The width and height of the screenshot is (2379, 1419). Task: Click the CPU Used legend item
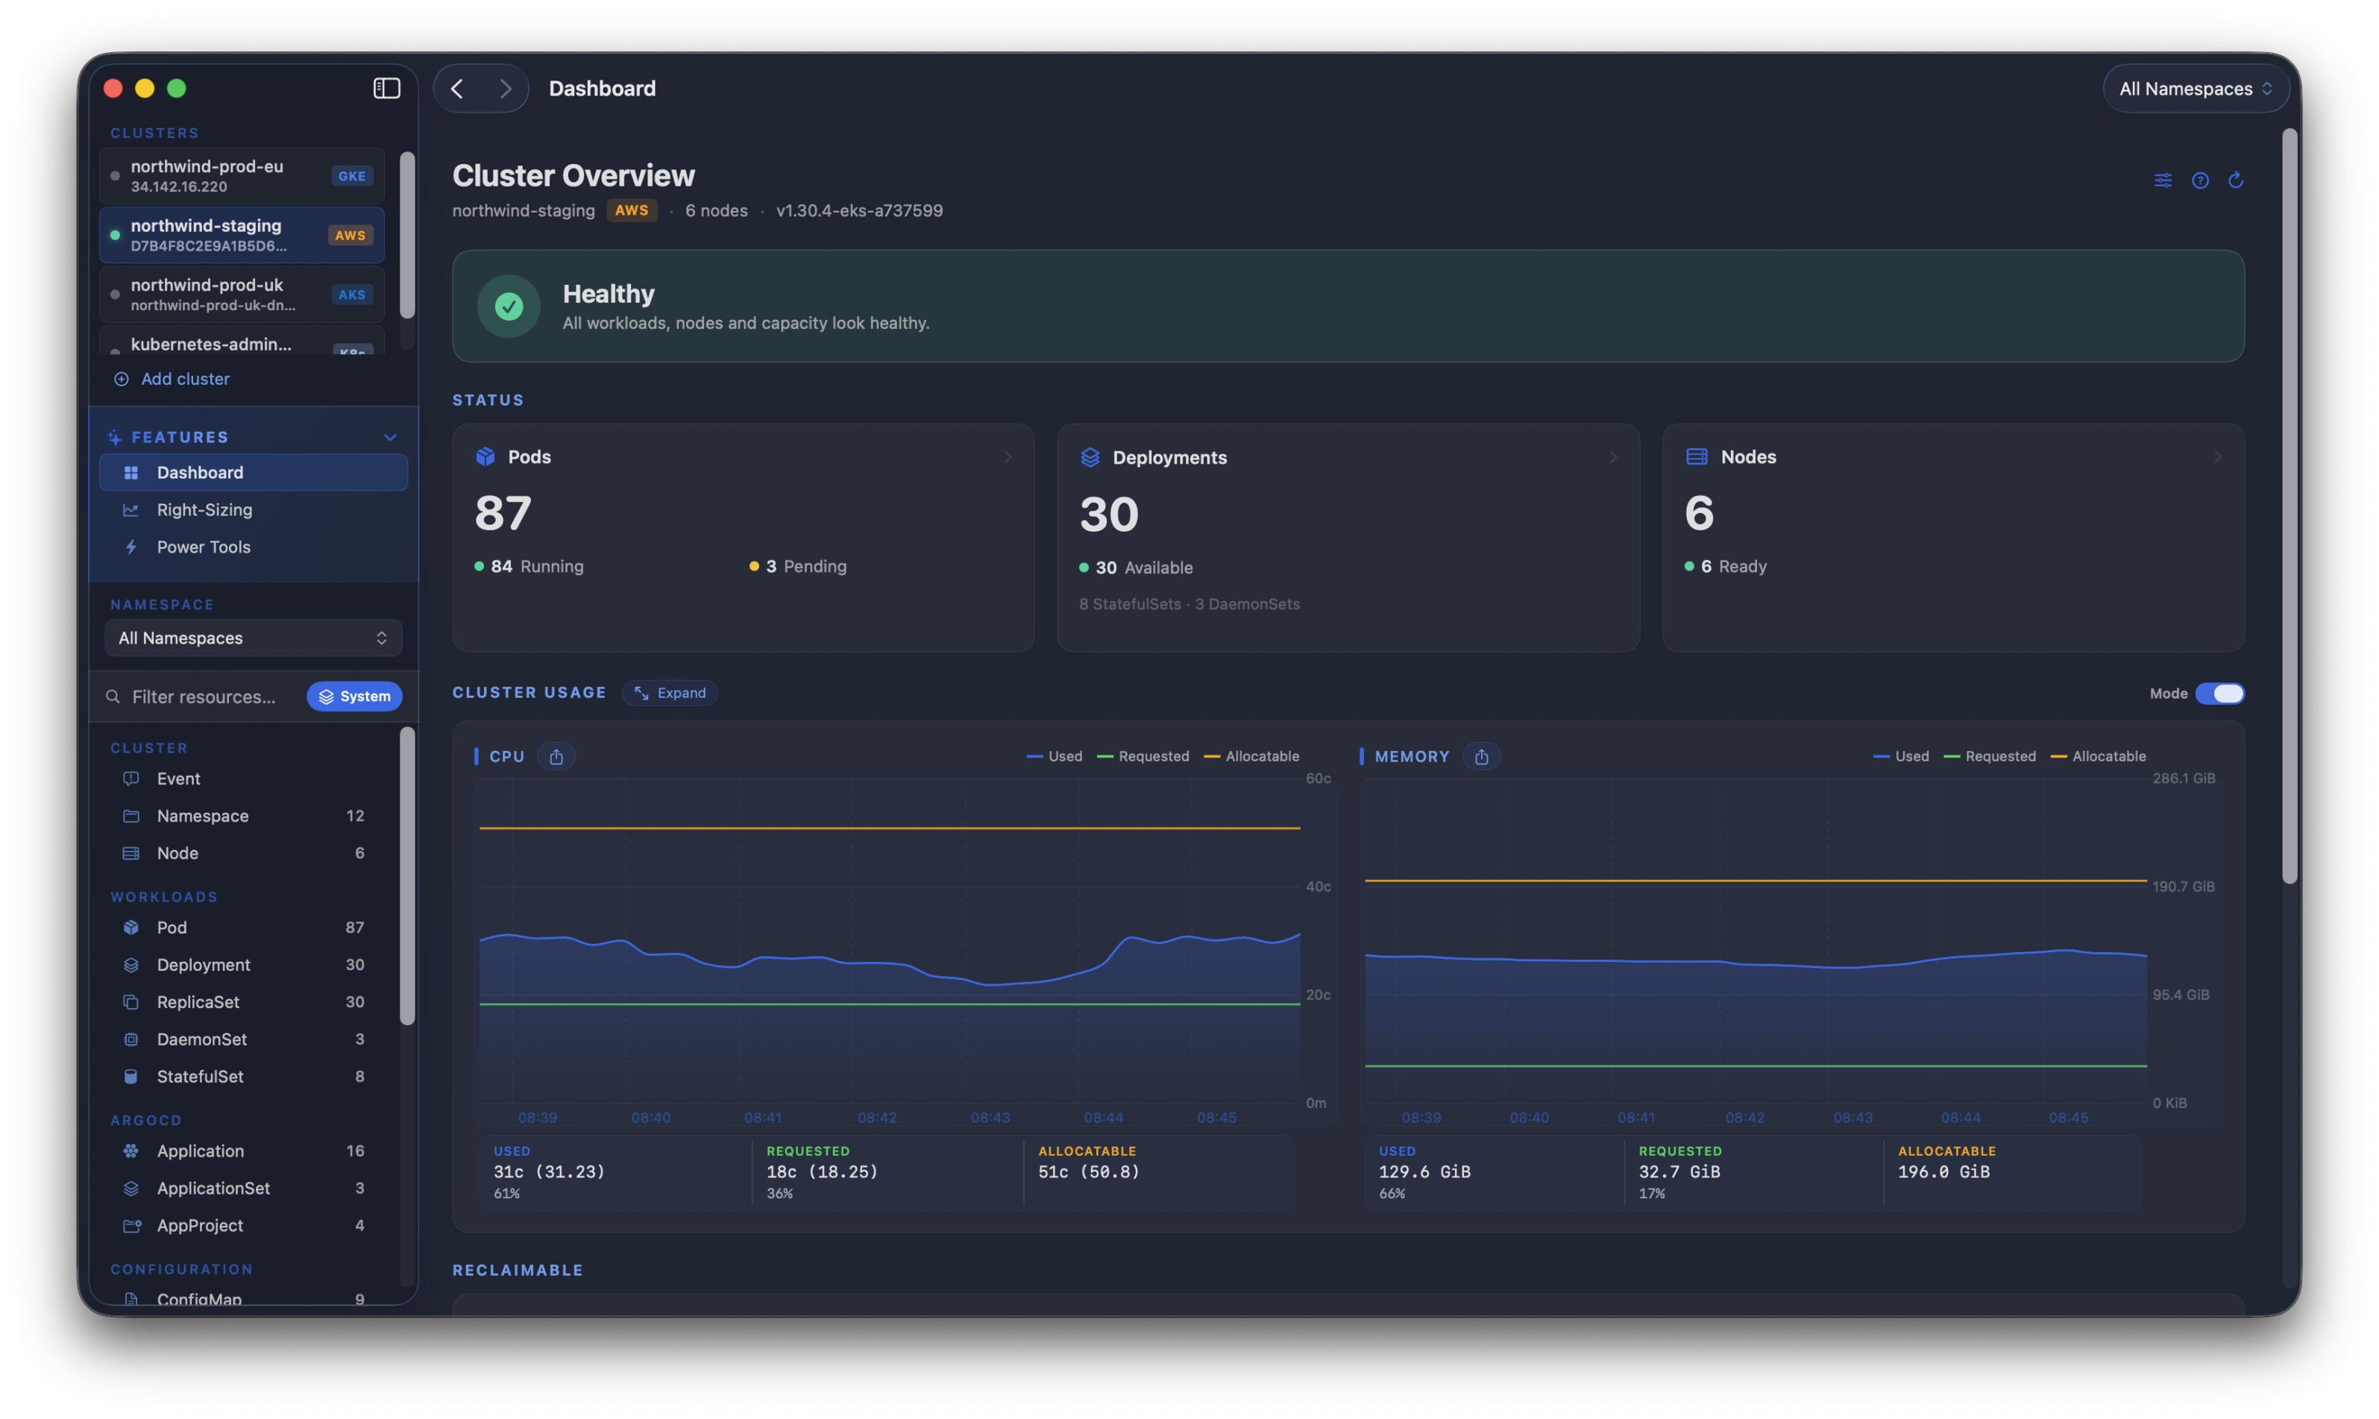coord(1054,756)
